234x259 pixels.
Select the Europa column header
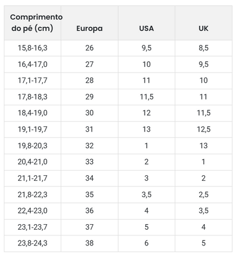click(x=89, y=23)
